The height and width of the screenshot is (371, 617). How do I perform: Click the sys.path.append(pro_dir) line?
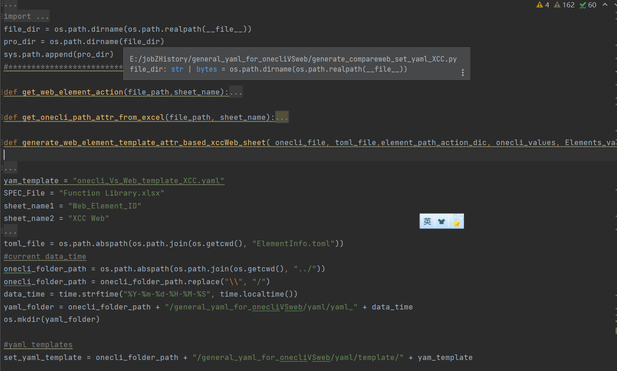58,54
